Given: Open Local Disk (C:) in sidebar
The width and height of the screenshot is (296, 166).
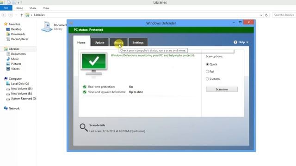Looking at the screenshot, I should pyautogui.click(x=20, y=83).
